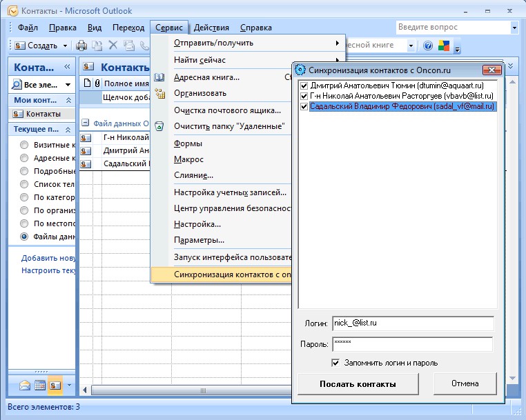Click the Настроить текущее представление link
526x420 pixels.
[x=48, y=270]
